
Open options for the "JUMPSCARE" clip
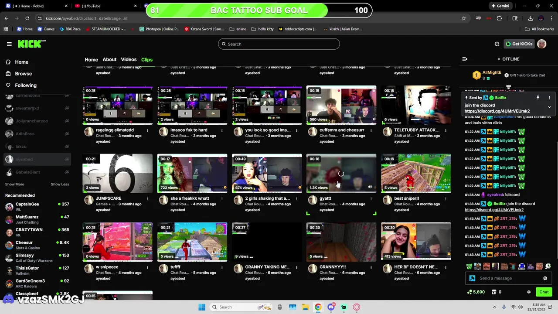click(x=147, y=198)
